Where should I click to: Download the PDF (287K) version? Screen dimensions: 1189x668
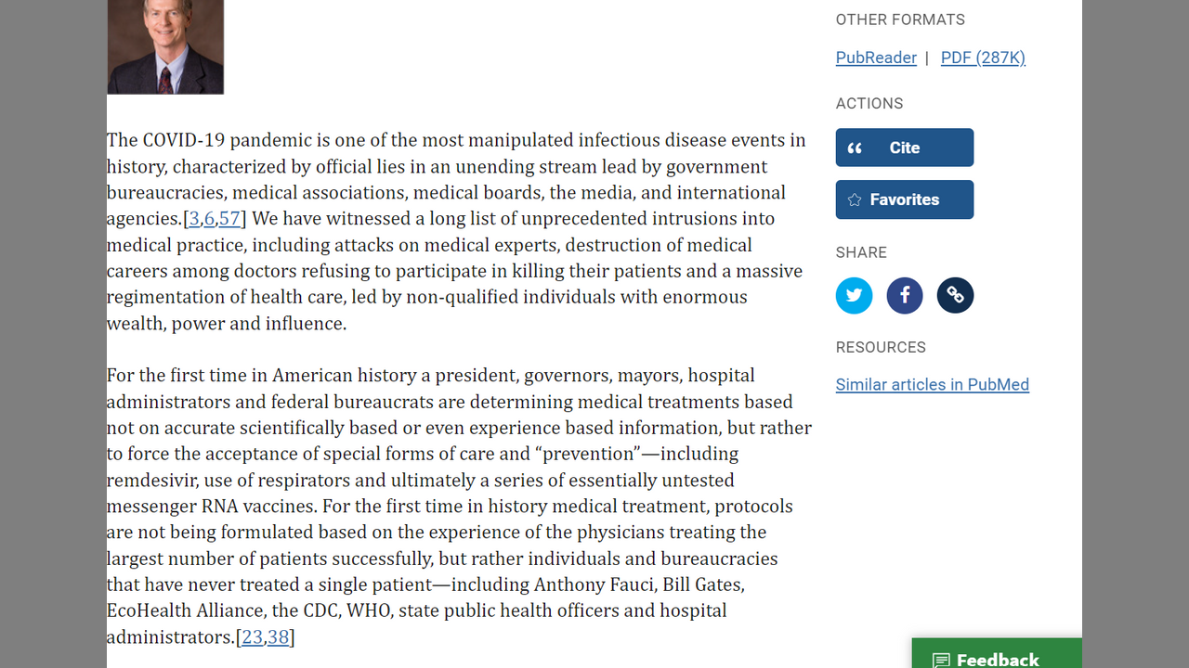pos(983,58)
